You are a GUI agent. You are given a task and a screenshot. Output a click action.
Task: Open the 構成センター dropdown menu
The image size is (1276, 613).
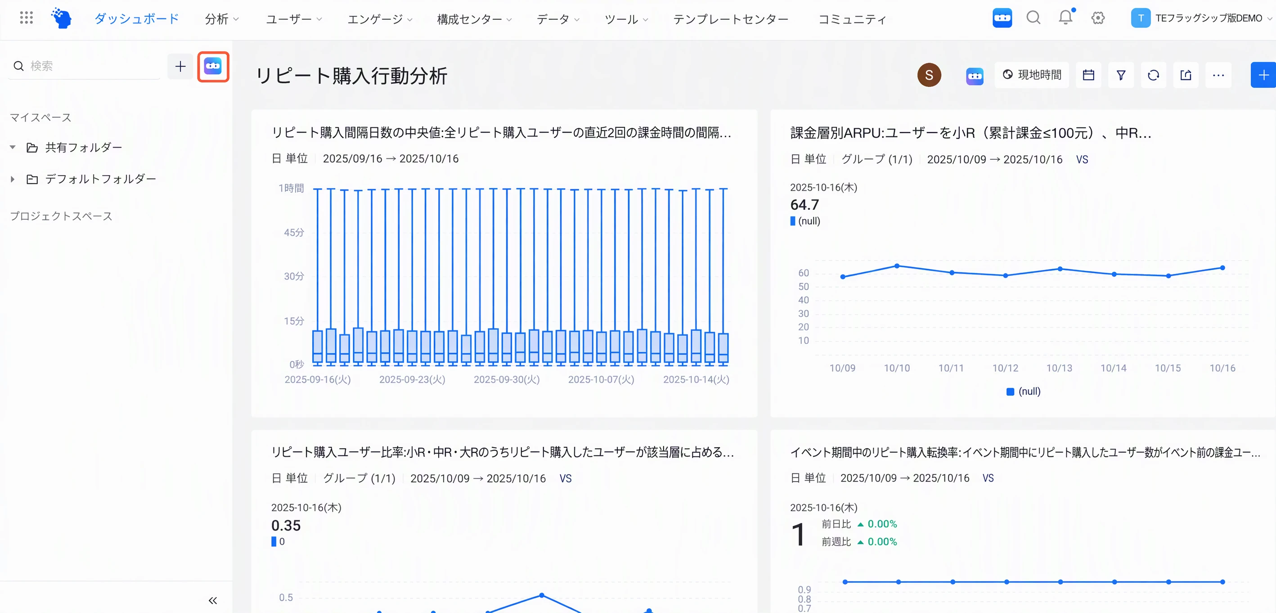474,19
